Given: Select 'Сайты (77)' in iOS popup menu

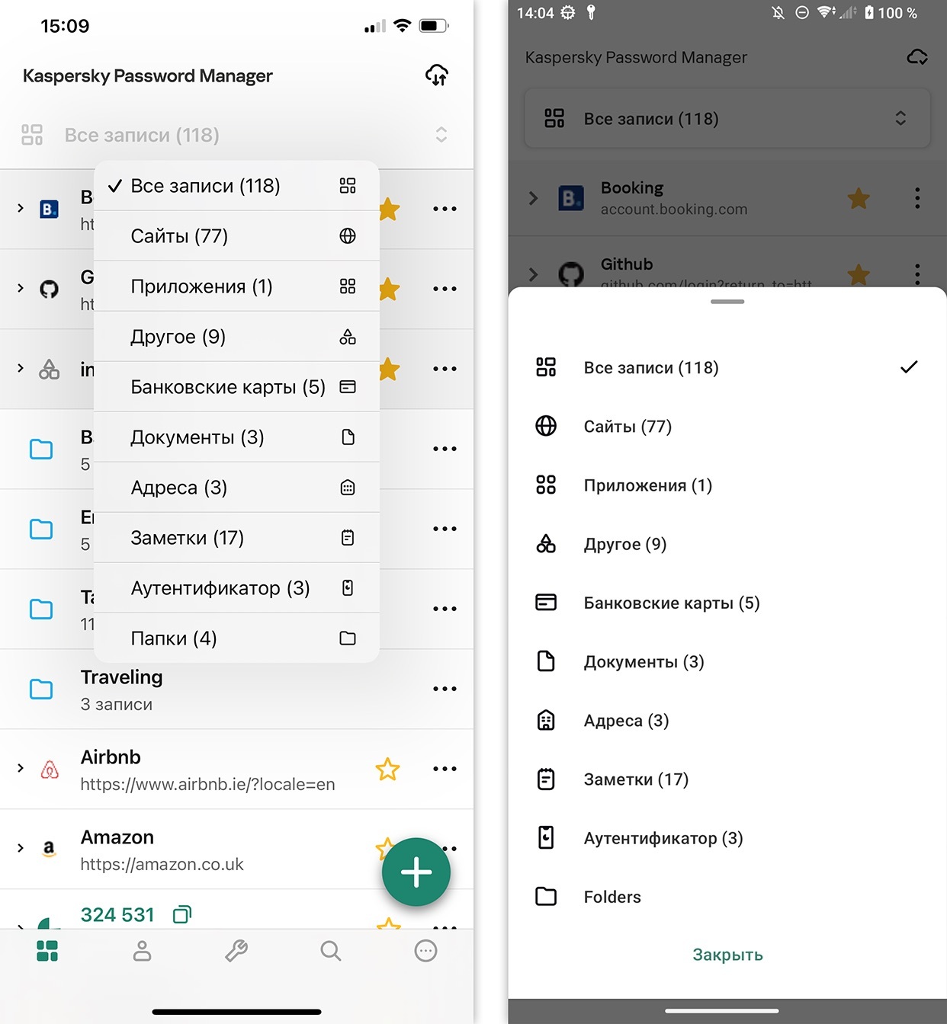Looking at the screenshot, I should pos(236,236).
